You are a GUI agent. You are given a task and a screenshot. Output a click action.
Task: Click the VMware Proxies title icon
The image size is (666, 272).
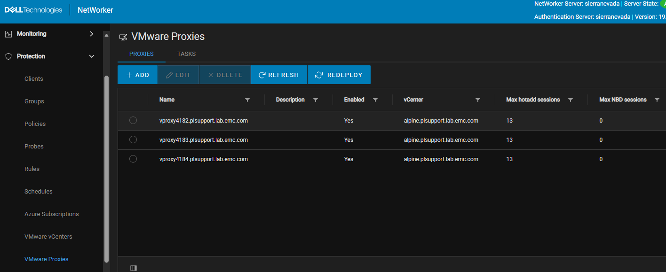coord(123,37)
